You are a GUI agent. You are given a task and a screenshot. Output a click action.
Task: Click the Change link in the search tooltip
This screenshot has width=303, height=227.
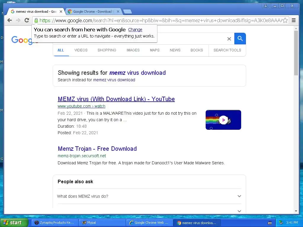pyautogui.click(x=135, y=30)
